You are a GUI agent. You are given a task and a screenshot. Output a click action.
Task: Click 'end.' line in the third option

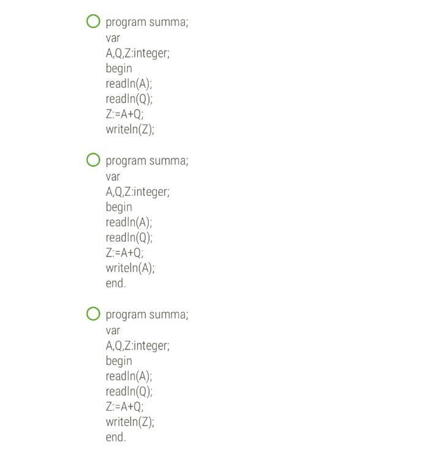[x=116, y=438]
